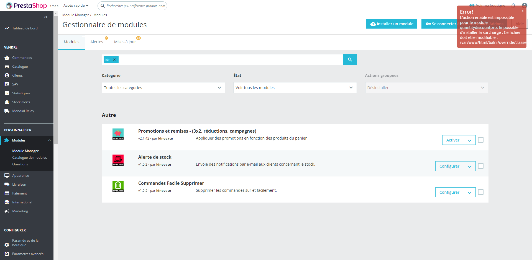Click Module Manager breadcrumb link

(x=76, y=15)
